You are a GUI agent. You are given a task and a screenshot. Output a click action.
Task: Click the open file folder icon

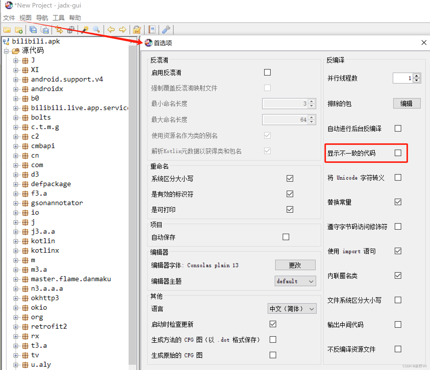(x=7, y=30)
